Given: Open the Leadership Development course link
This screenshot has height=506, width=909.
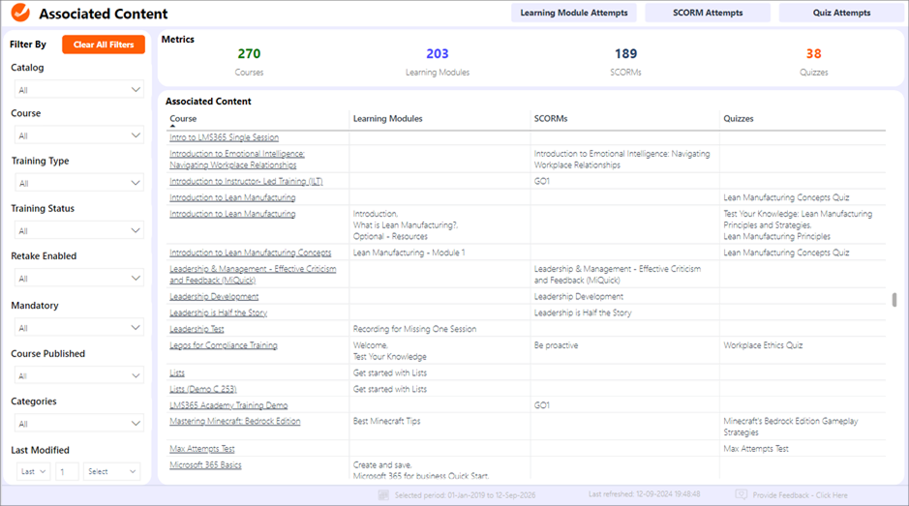Looking at the screenshot, I should 214,297.
